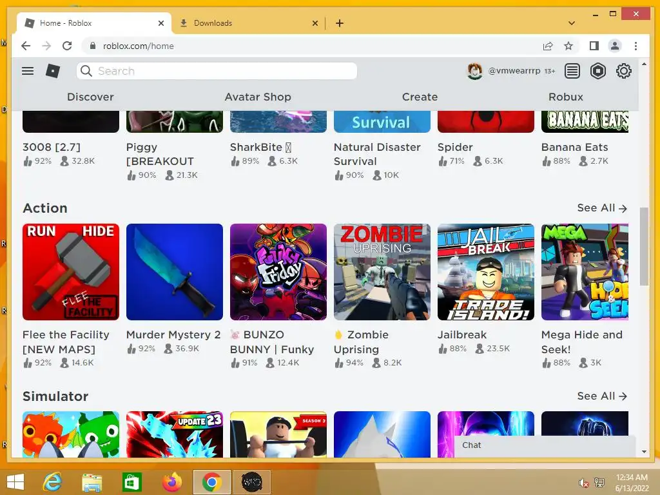Open the Chrome profile account icon

615,46
